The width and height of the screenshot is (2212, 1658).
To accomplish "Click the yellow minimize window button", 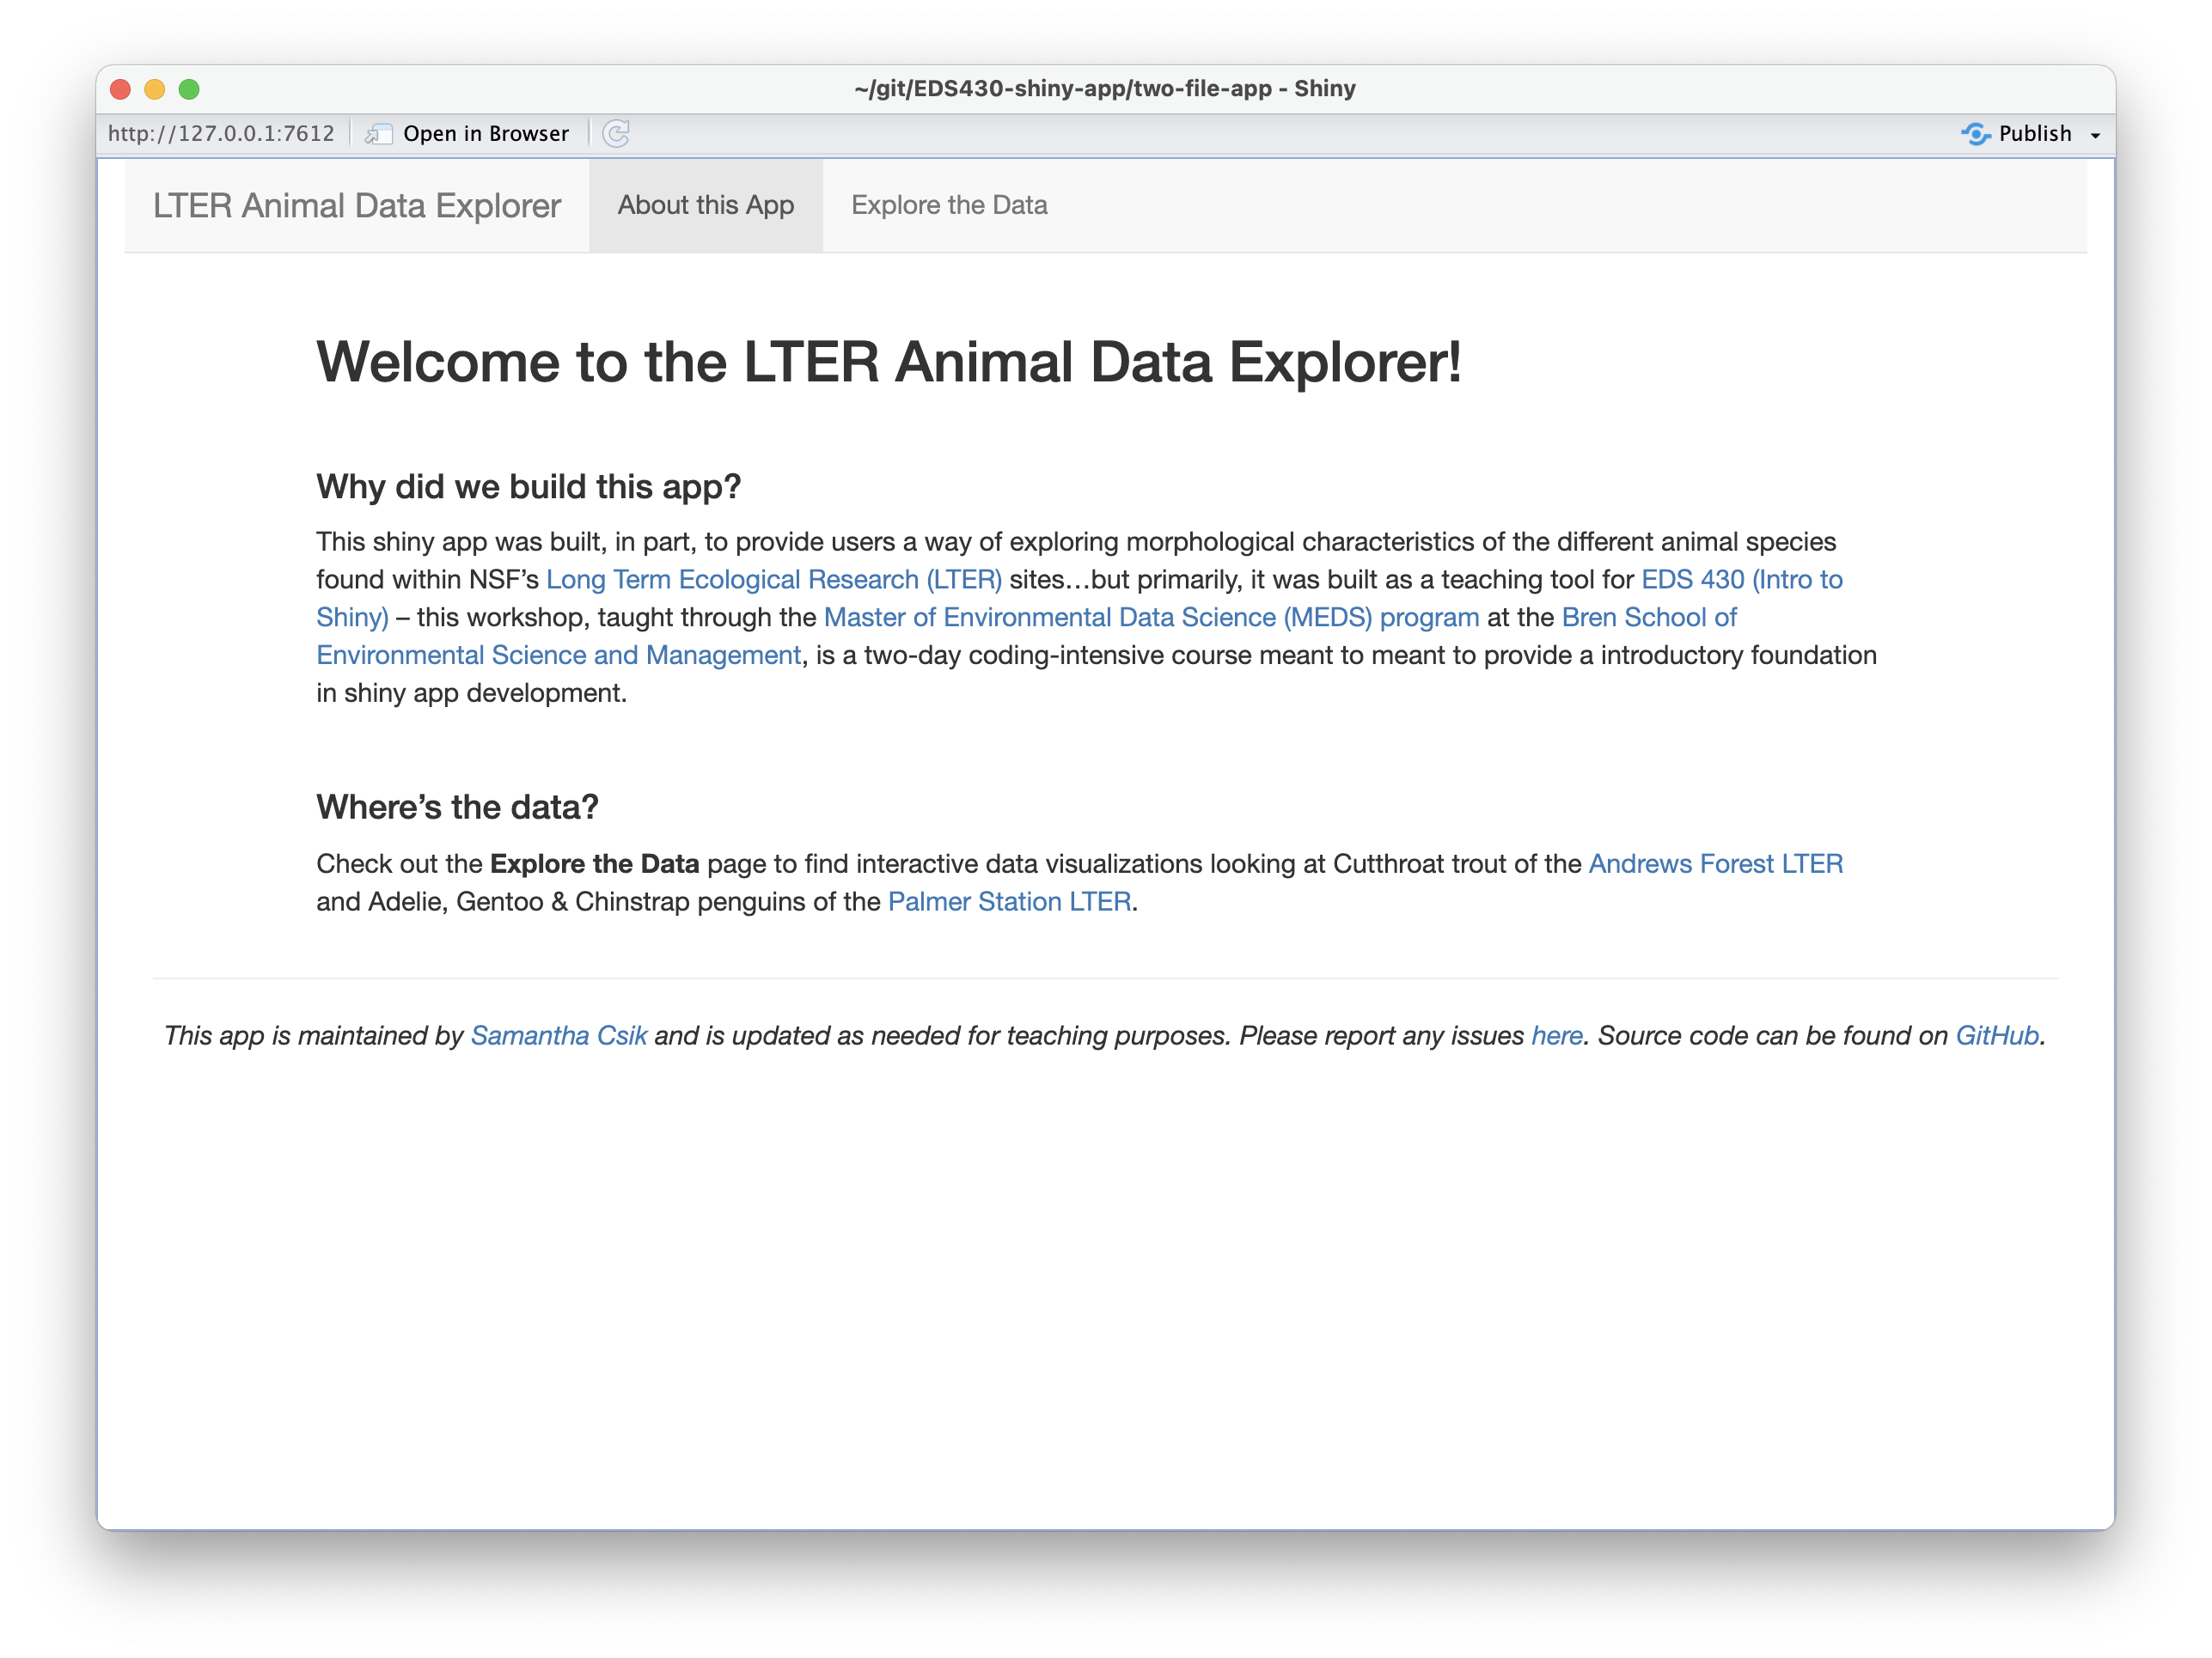I will point(155,89).
